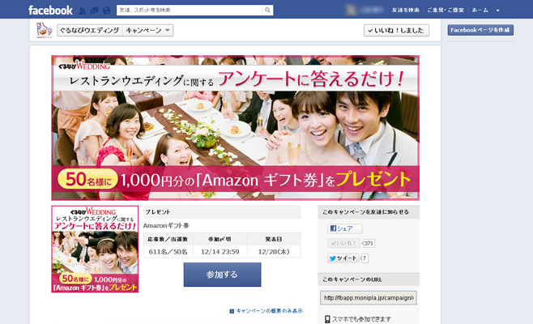Click the このキャンペーンのURL header
Screen dimensions: 533x324
(369, 279)
